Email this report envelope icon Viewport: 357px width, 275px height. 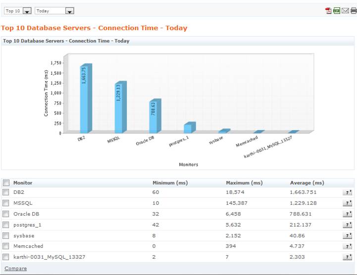[x=345, y=10]
